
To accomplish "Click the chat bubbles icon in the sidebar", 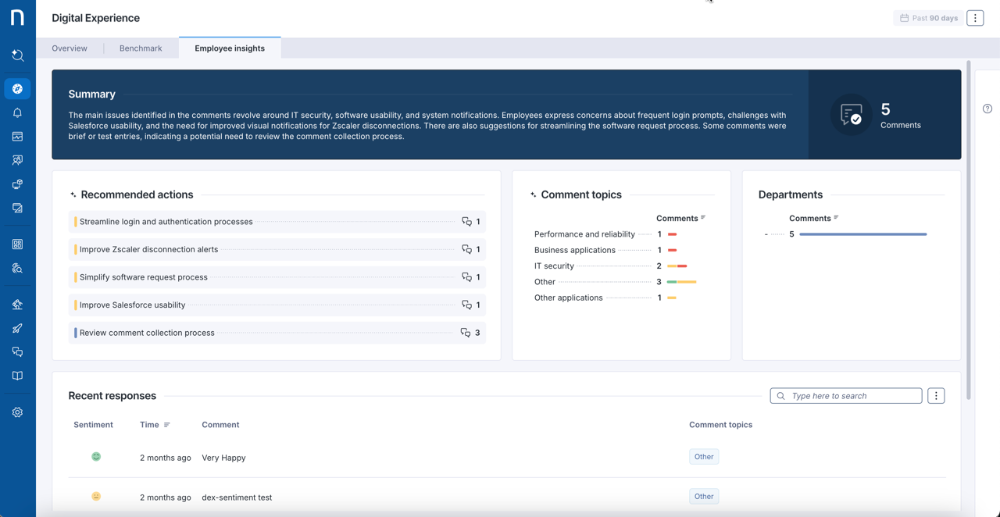I will [17, 352].
